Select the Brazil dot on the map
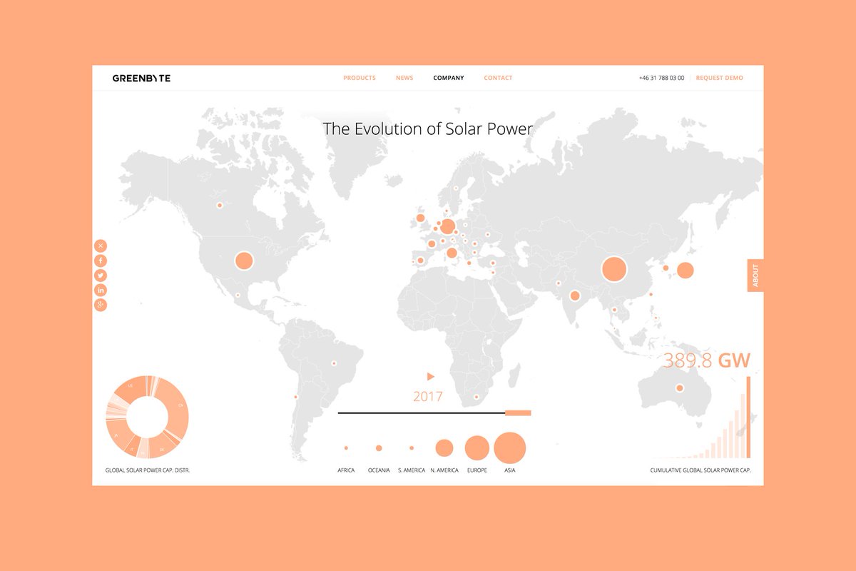The width and height of the screenshot is (856, 571). 333,363
